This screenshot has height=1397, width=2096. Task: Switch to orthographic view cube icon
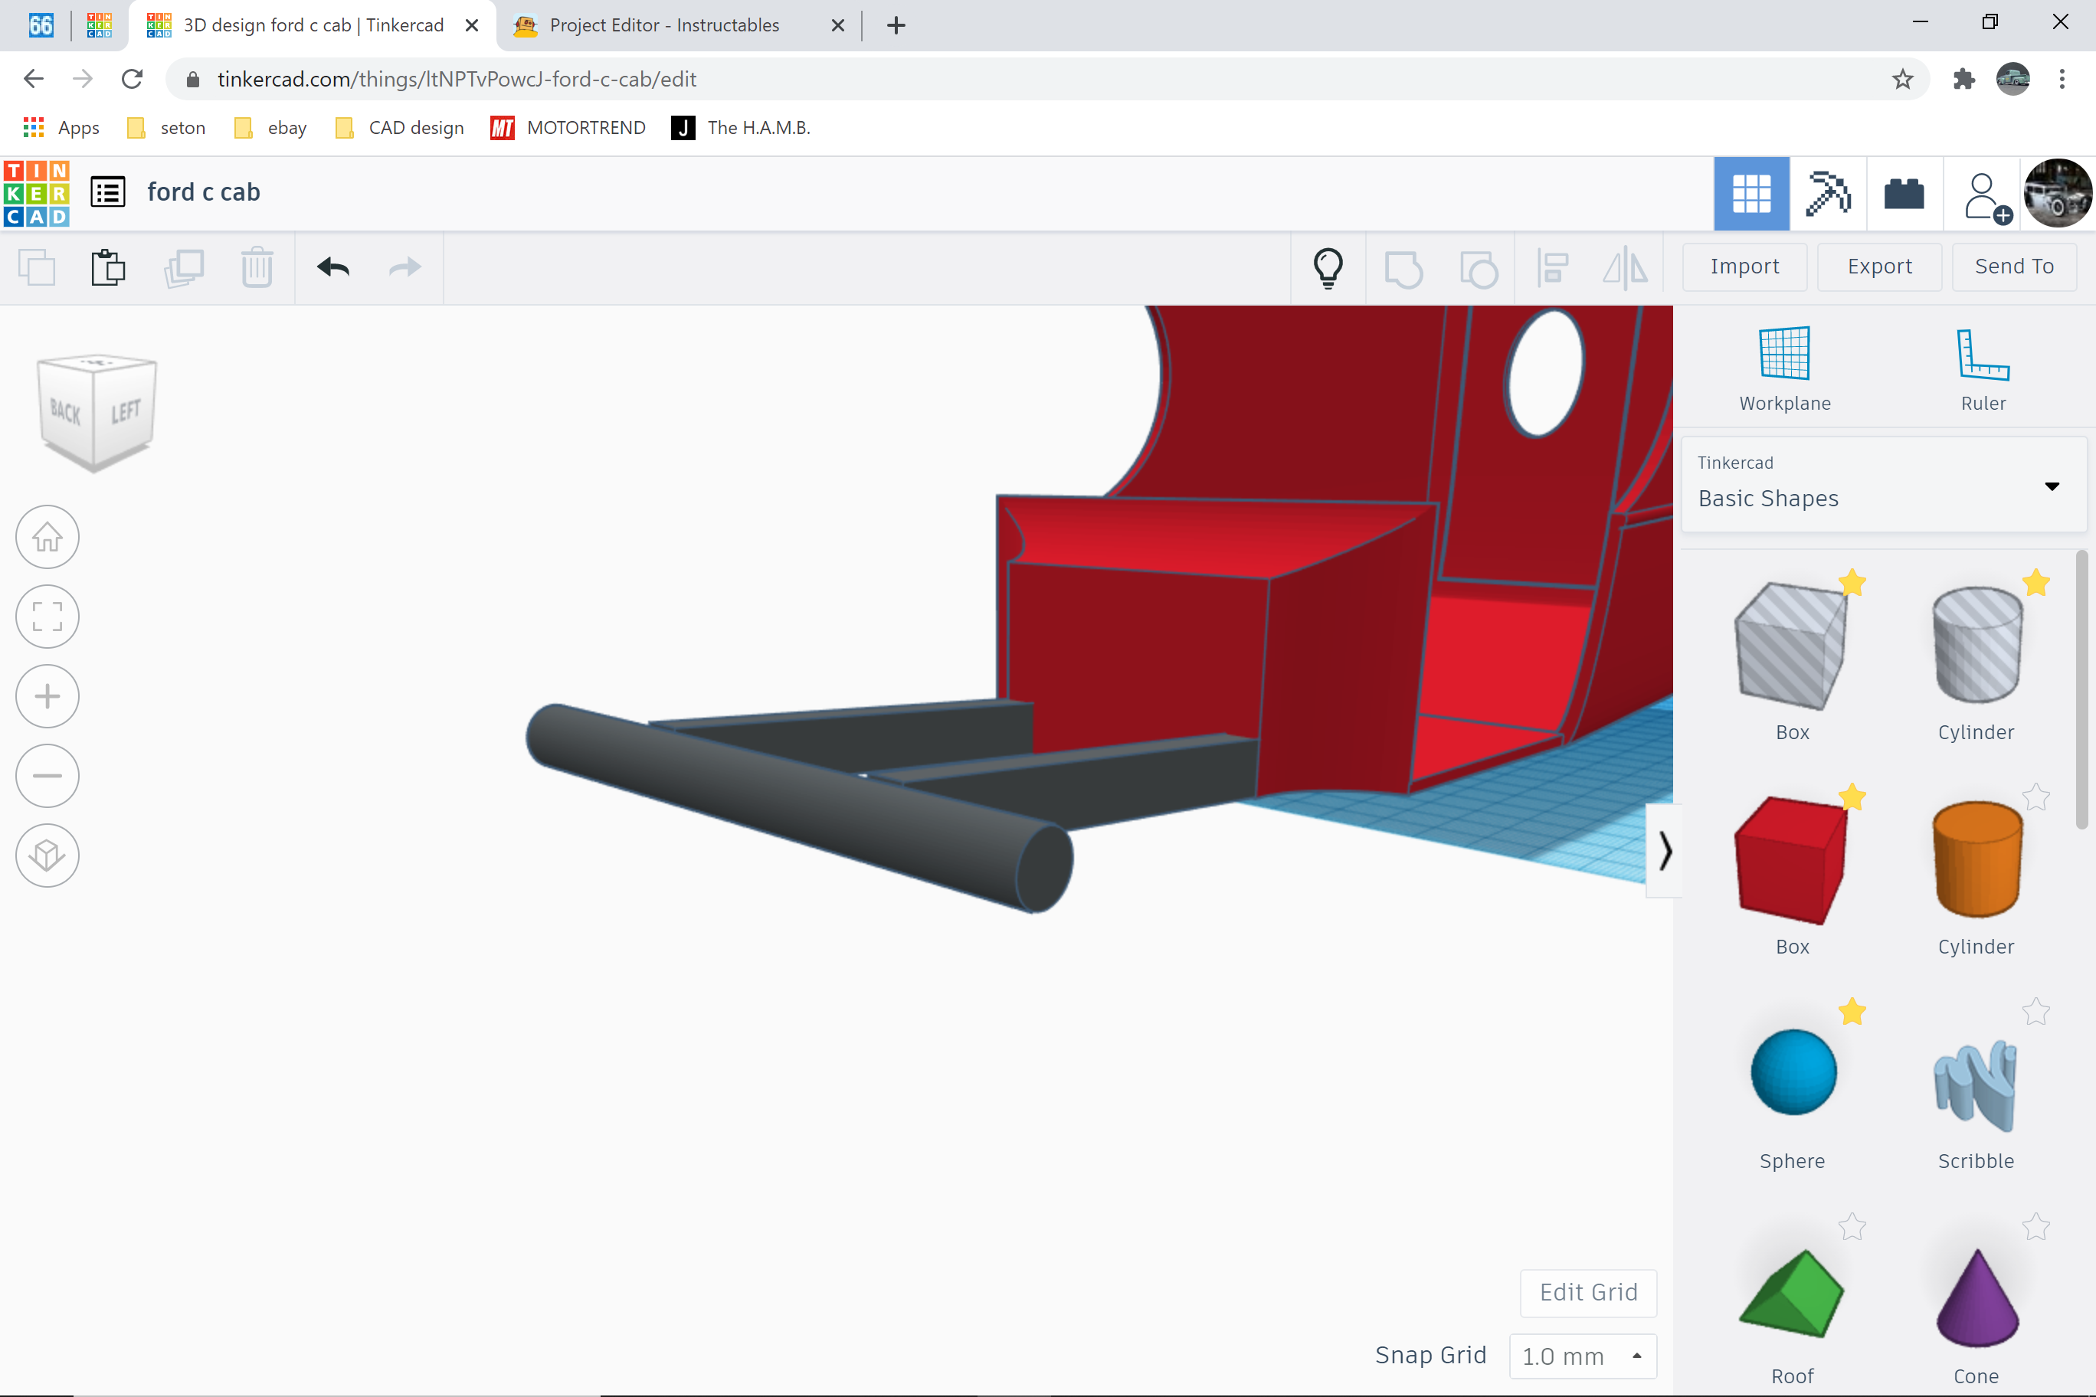coord(47,856)
